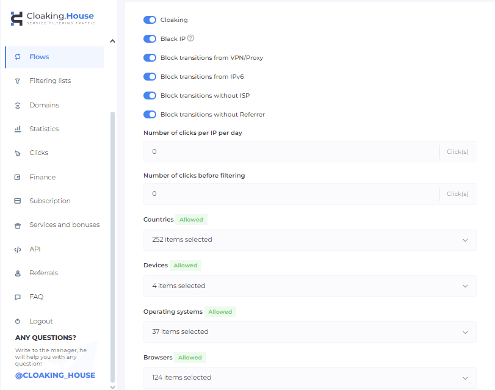Click the Filtering lists funnel icon
This screenshot has width=495, height=390.
pyautogui.click(x=18, y=81)
